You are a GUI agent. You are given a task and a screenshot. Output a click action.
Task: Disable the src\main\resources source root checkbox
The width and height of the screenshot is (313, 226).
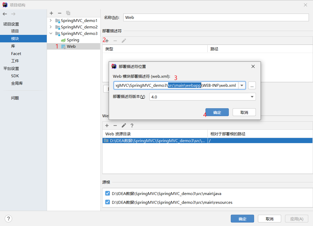click(107, 202)
